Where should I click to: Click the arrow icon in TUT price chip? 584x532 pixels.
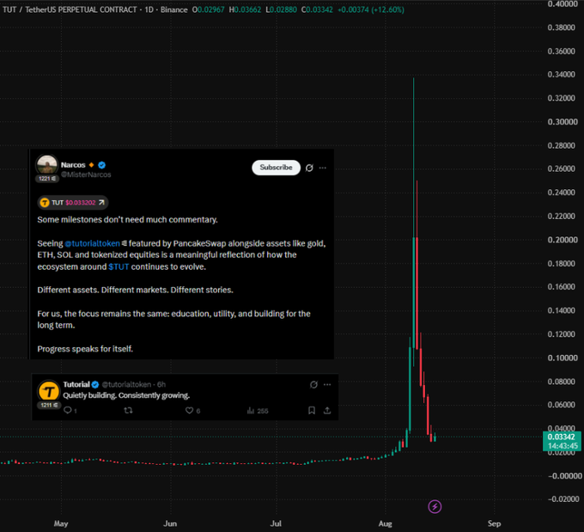[x=101, y=203]
